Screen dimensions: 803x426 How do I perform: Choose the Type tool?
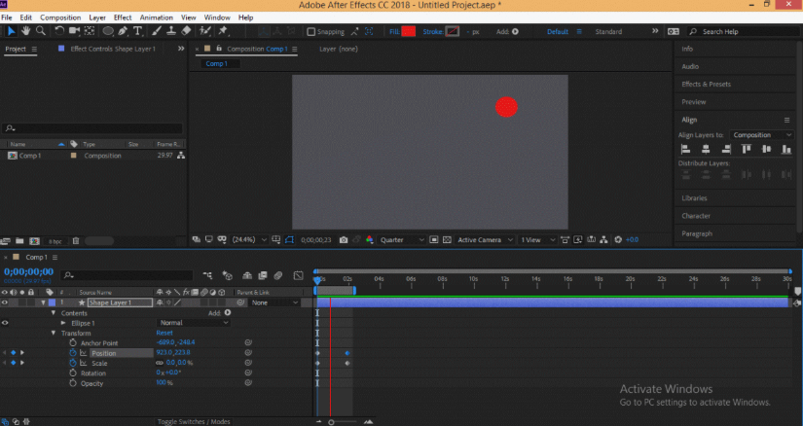138,31
